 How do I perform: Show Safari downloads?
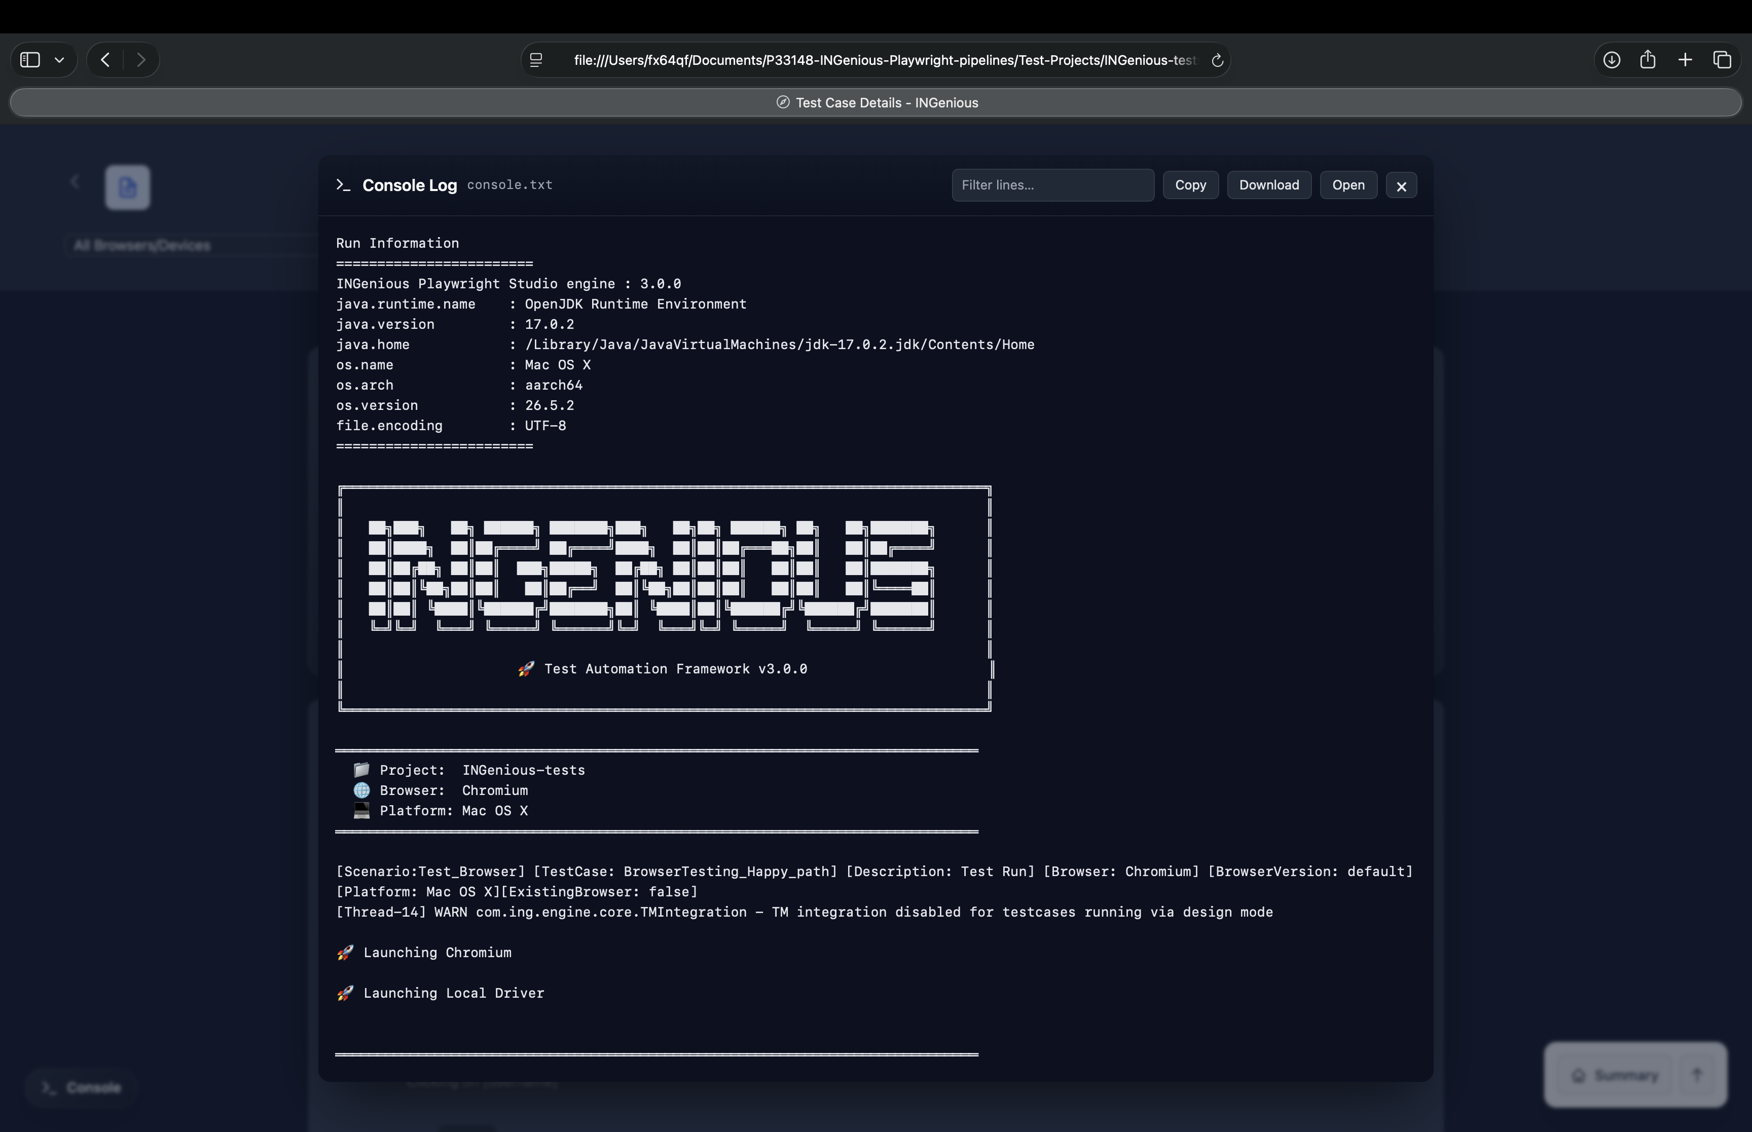tap(1612, 60)
